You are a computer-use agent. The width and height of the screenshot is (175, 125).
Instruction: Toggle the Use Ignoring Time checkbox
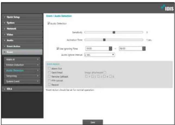(58, 48)
